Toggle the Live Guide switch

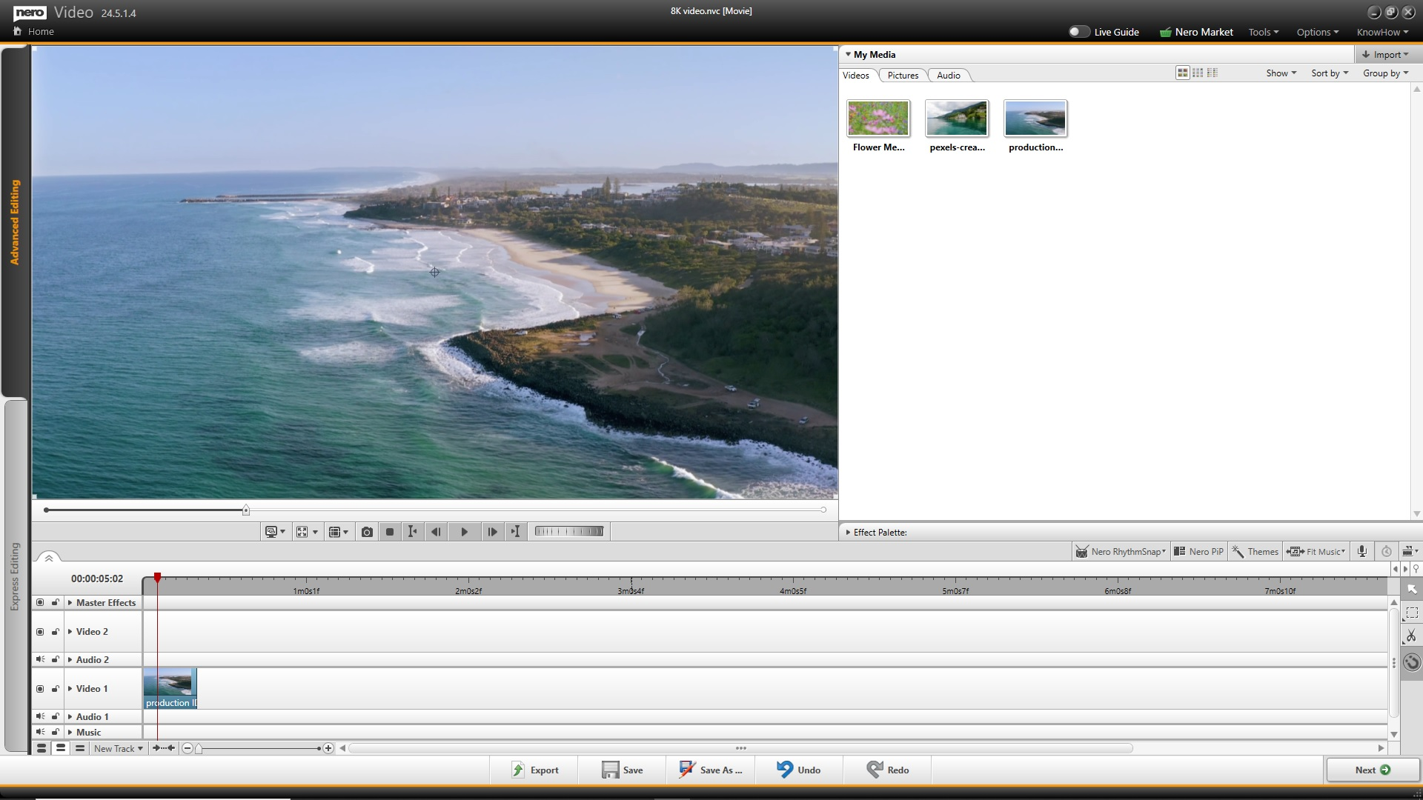pyautogui.click(x=1078, y=32)
